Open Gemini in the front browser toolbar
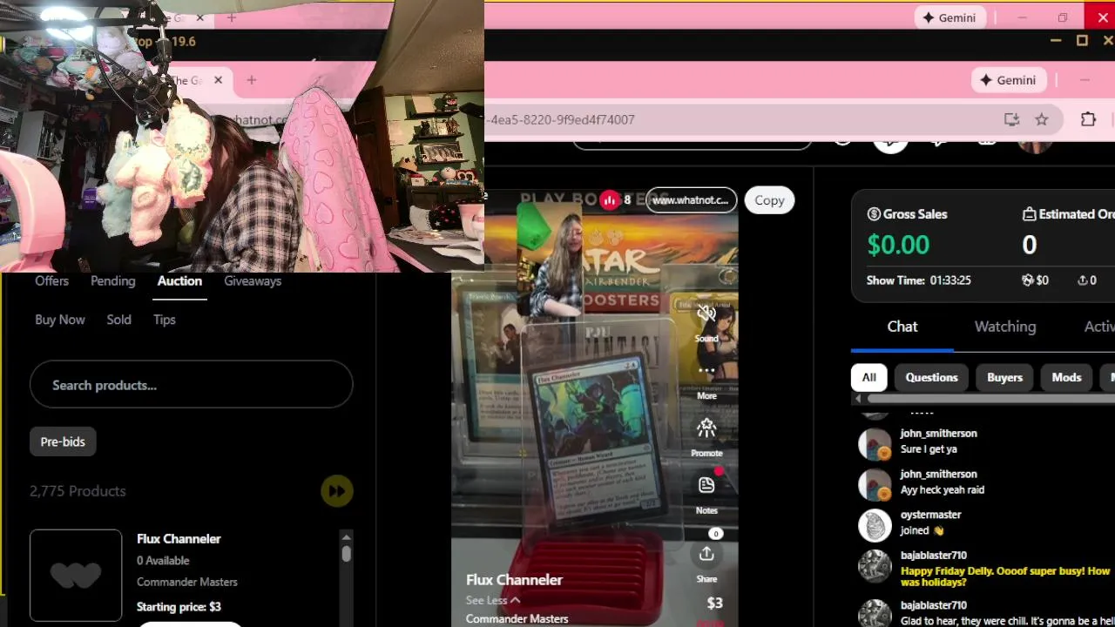Viewport: 1115px width, 627px height. (x=1009, y=80)
